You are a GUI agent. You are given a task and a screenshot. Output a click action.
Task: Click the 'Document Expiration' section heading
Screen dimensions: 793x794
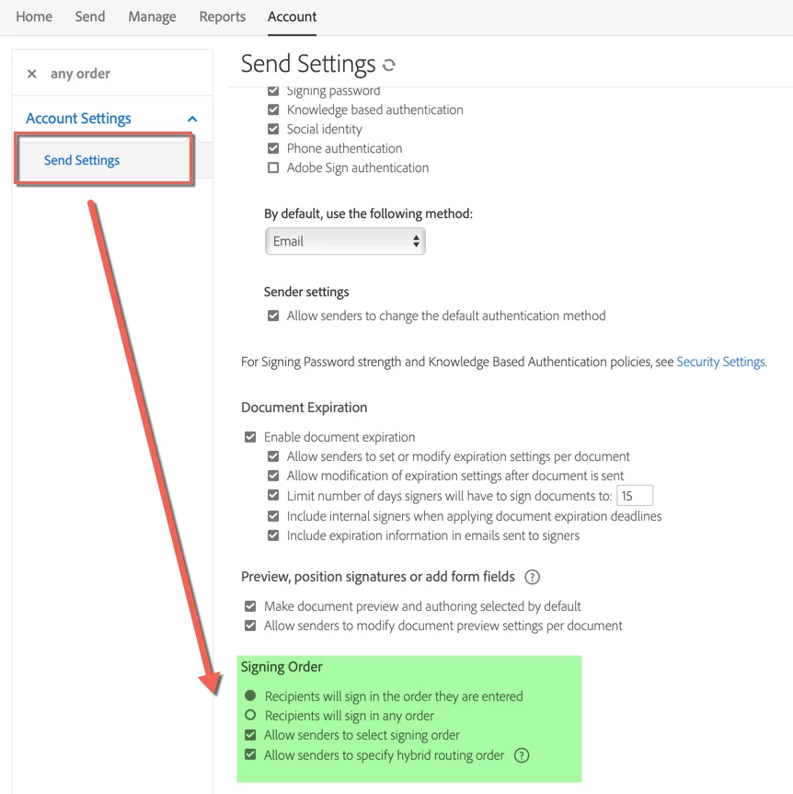pos(304,408)
